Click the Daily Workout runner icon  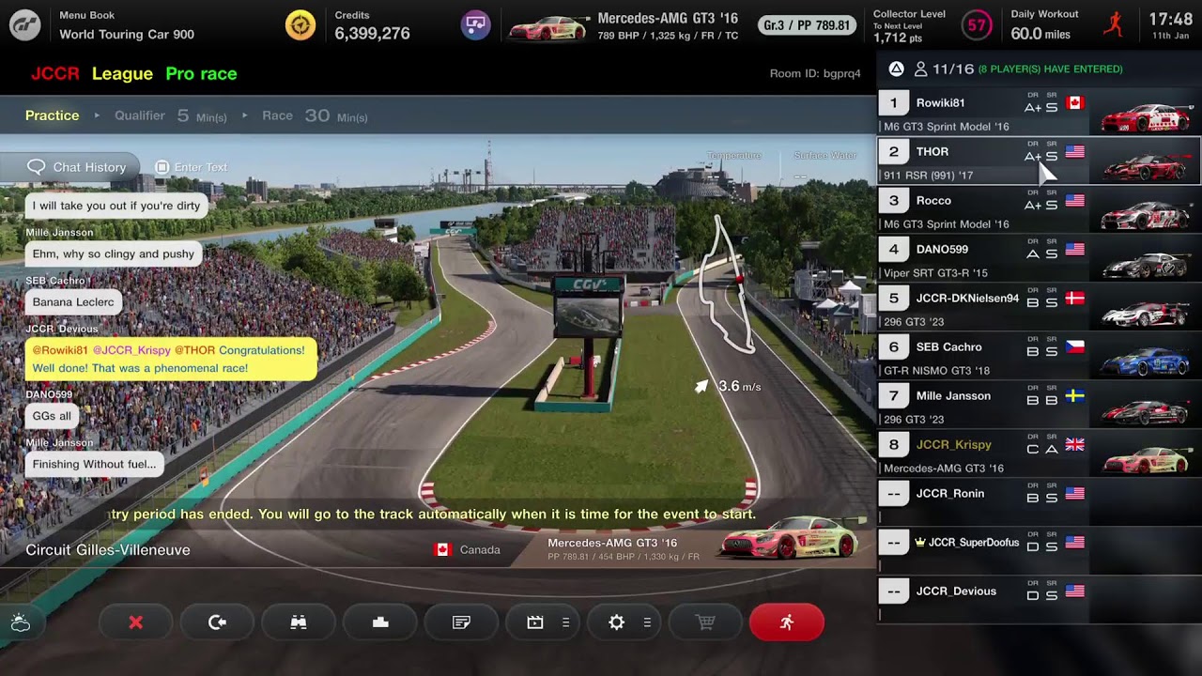(x=1114, y=25)
